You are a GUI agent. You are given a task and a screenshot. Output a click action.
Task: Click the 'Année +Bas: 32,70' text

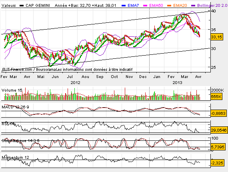[73, 6]
